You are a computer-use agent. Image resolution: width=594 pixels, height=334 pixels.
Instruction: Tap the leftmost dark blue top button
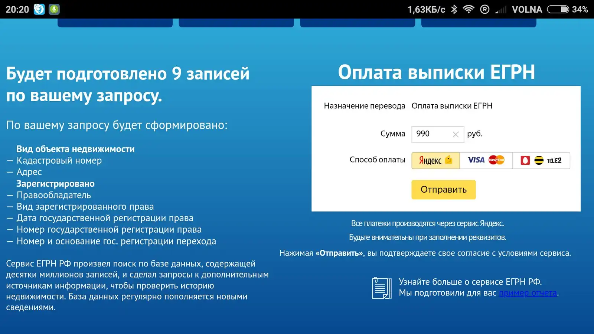[115, 23]
